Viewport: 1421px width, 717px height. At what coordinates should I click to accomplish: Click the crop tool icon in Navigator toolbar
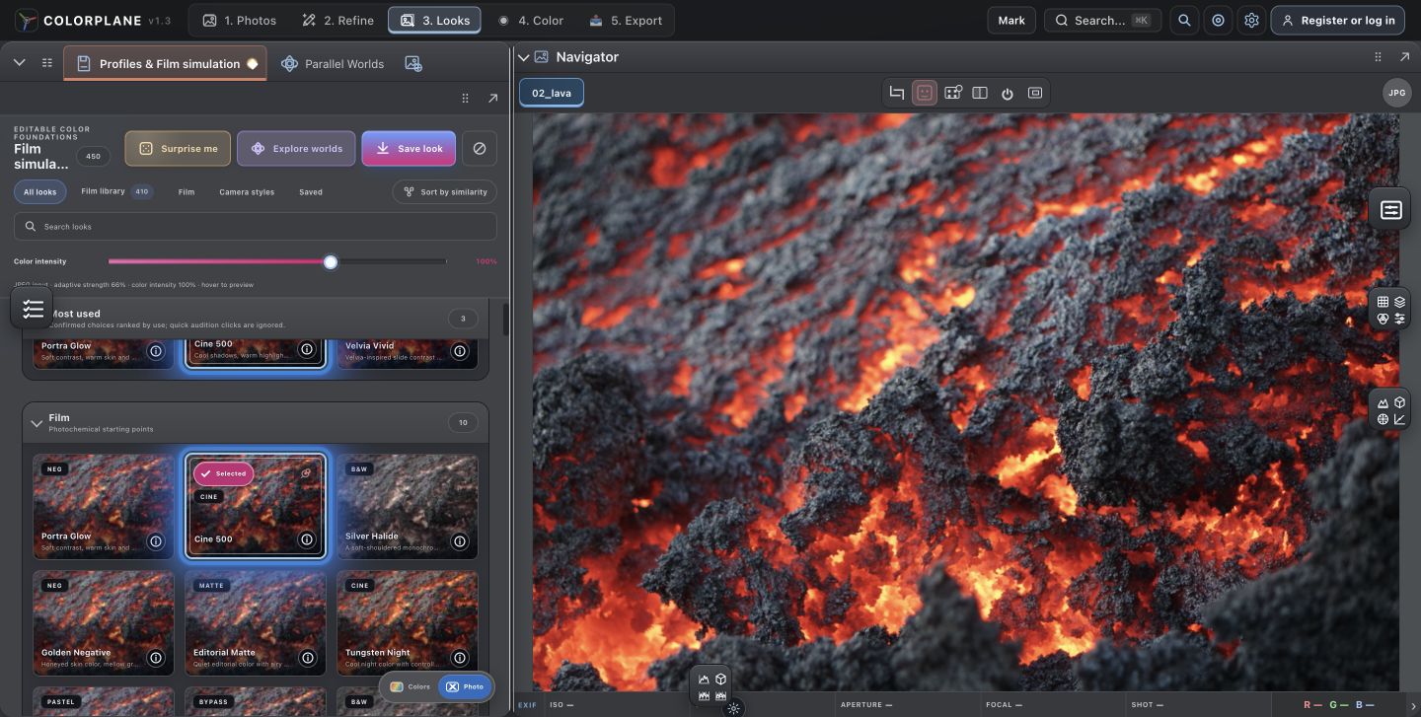pyautogui.click(x=897, y=93)
